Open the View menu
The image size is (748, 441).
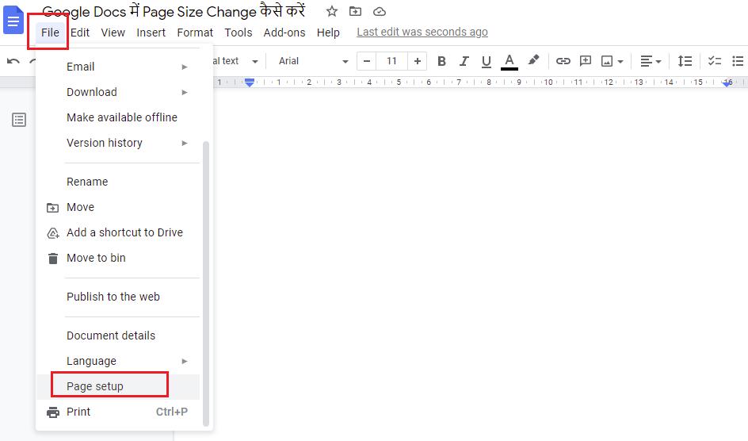coord(113,33)
